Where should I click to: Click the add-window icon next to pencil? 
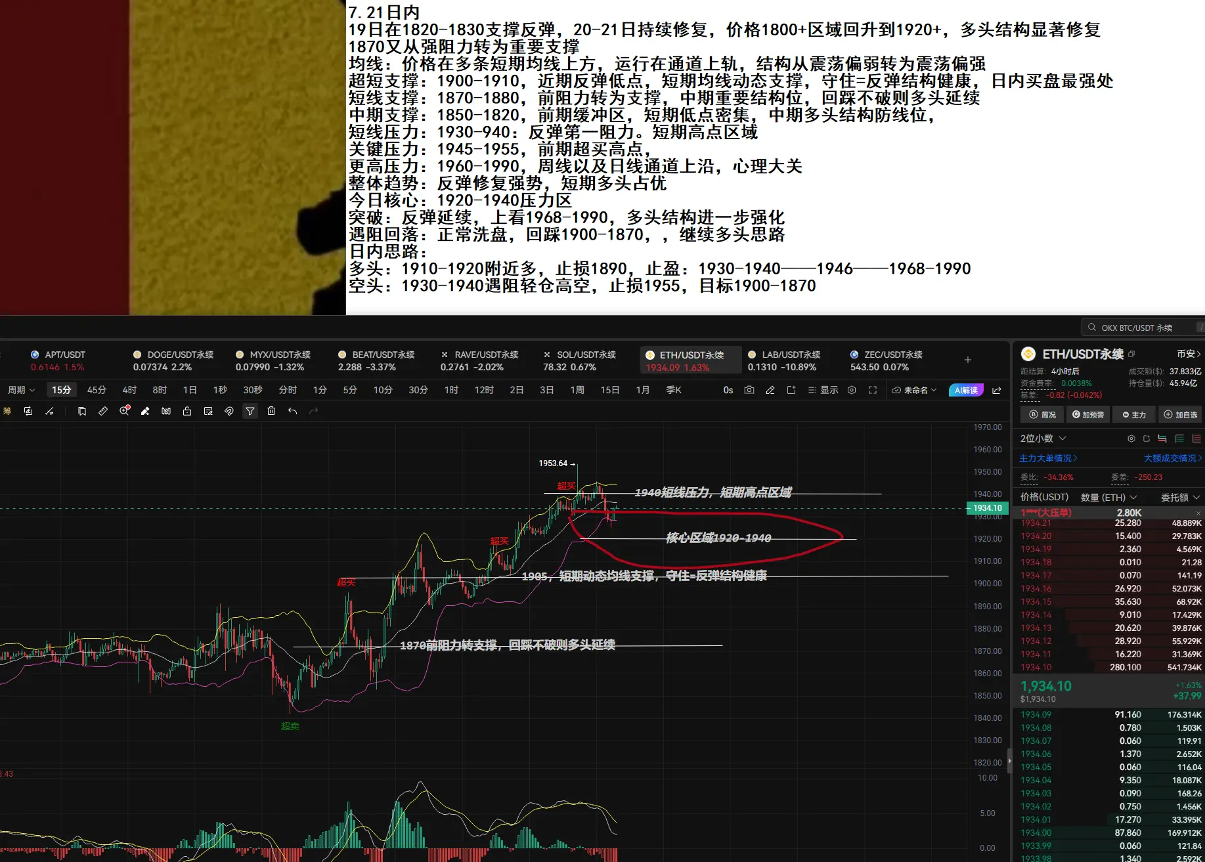pos(791,390)
